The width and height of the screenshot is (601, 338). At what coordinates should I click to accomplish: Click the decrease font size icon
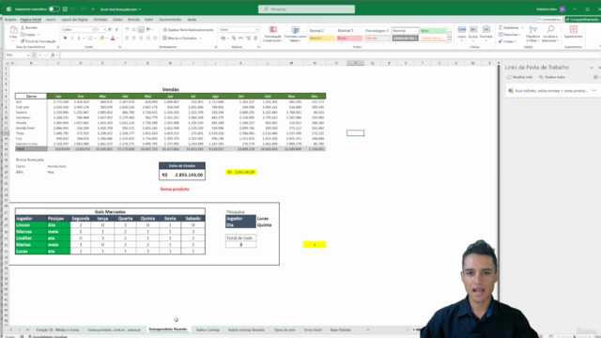point(116,29)
